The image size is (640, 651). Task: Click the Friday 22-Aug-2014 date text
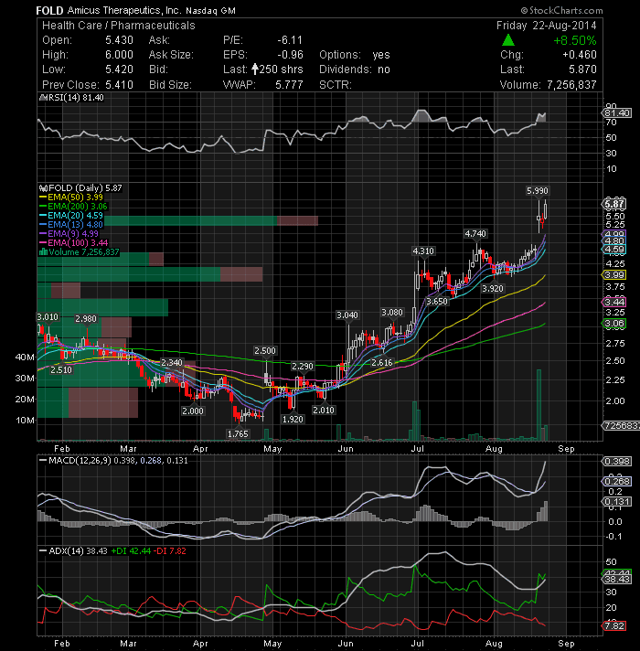pos(546,26)
